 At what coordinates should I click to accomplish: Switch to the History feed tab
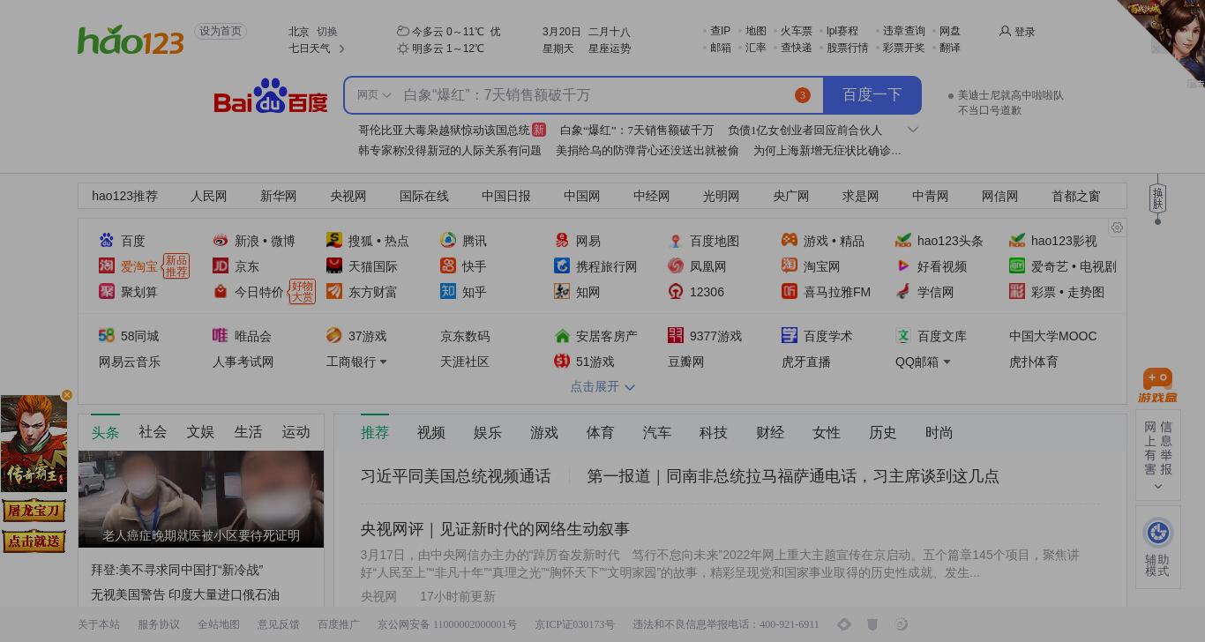[883, 433]
